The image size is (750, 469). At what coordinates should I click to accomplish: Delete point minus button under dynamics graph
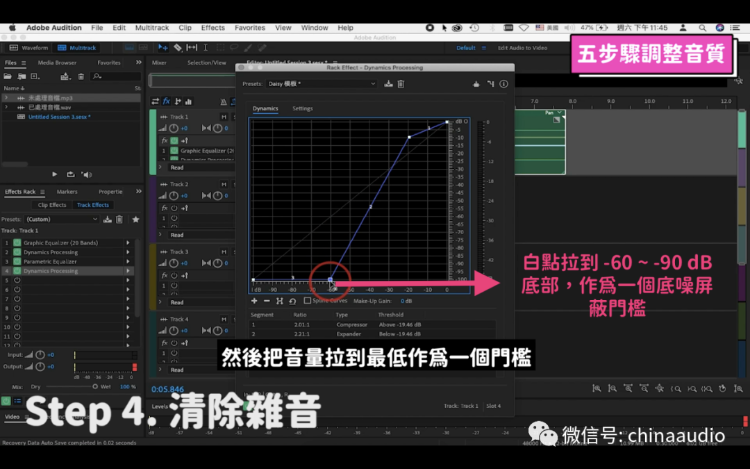click(x=267, y=301)
